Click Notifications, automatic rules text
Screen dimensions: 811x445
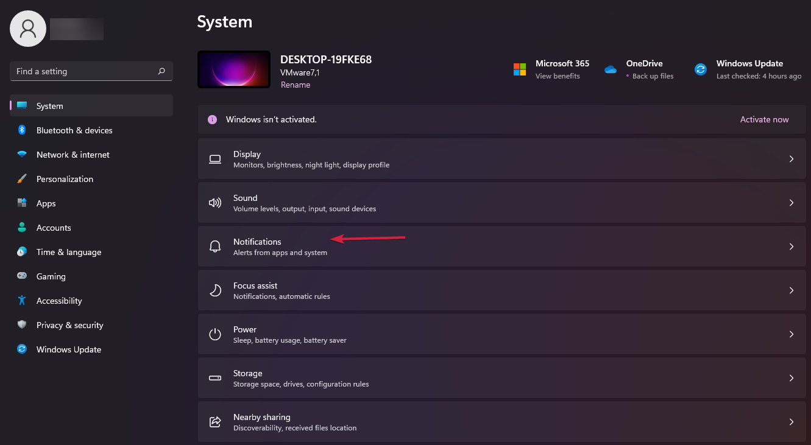[x=282, y=296]
